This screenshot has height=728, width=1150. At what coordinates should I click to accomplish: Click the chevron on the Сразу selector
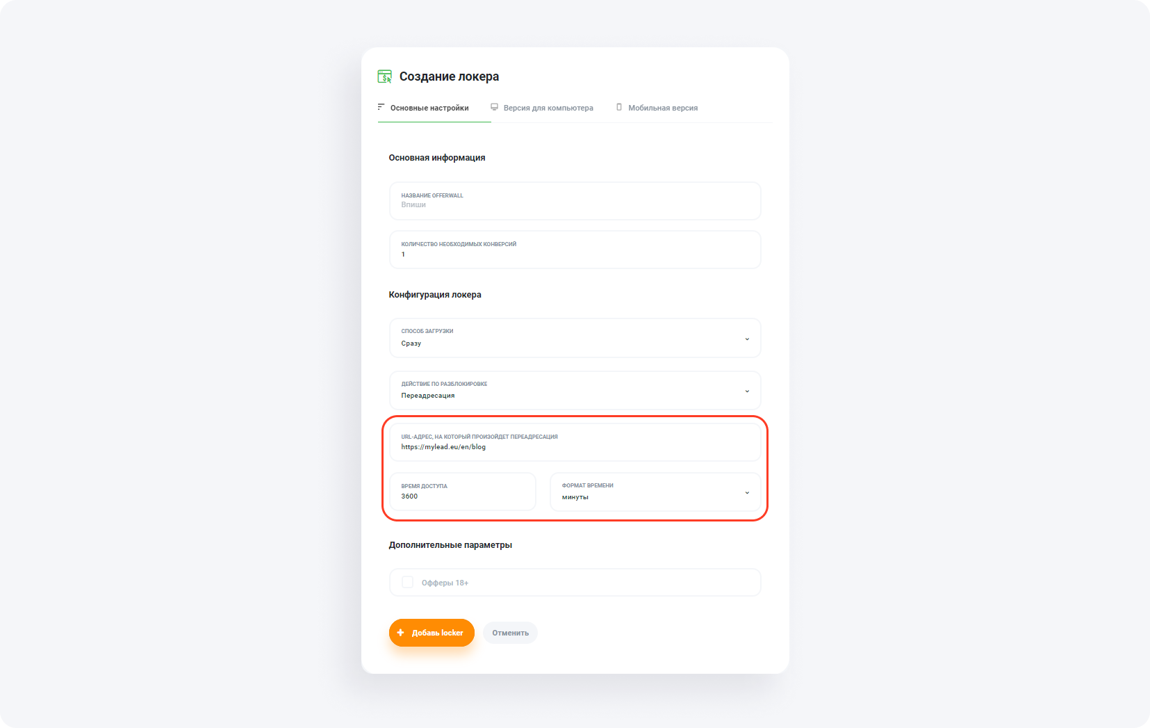click(747, 339)
